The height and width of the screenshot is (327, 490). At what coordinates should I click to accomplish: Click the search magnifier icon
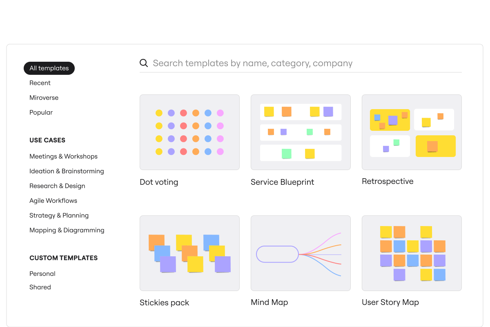144,63
